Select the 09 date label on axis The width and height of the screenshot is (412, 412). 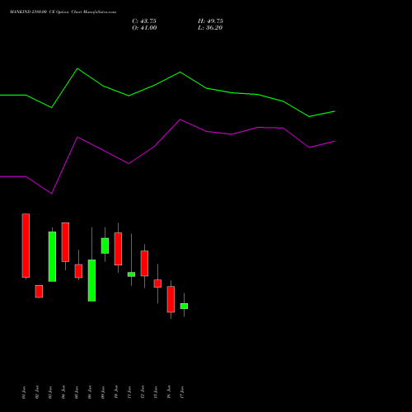tap(103, 392)
